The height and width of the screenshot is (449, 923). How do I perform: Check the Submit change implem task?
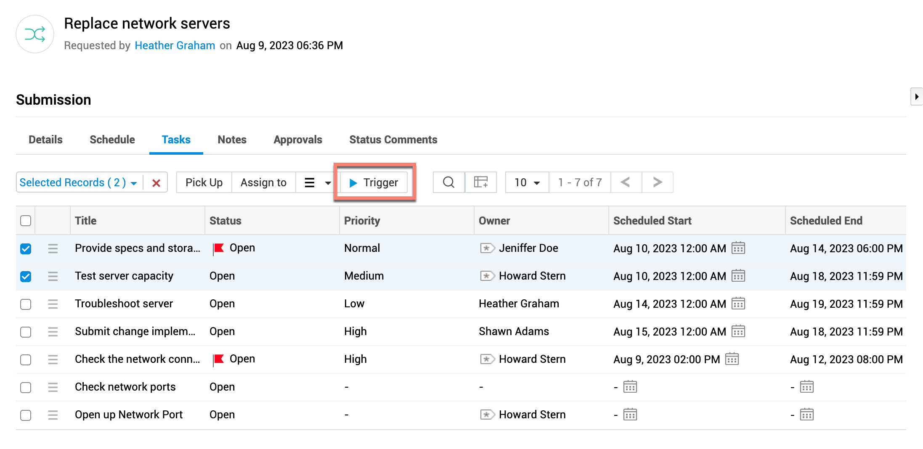pos(26,332)
